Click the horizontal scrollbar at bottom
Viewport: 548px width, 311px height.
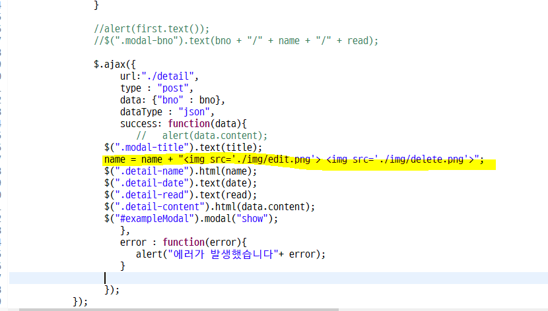(x=178, y=309)
